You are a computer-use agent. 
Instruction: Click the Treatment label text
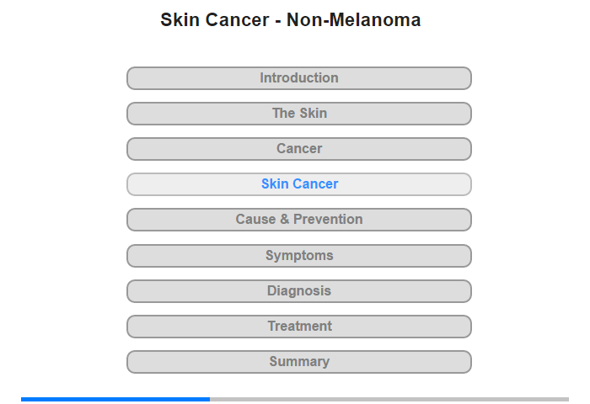[299, 327]
